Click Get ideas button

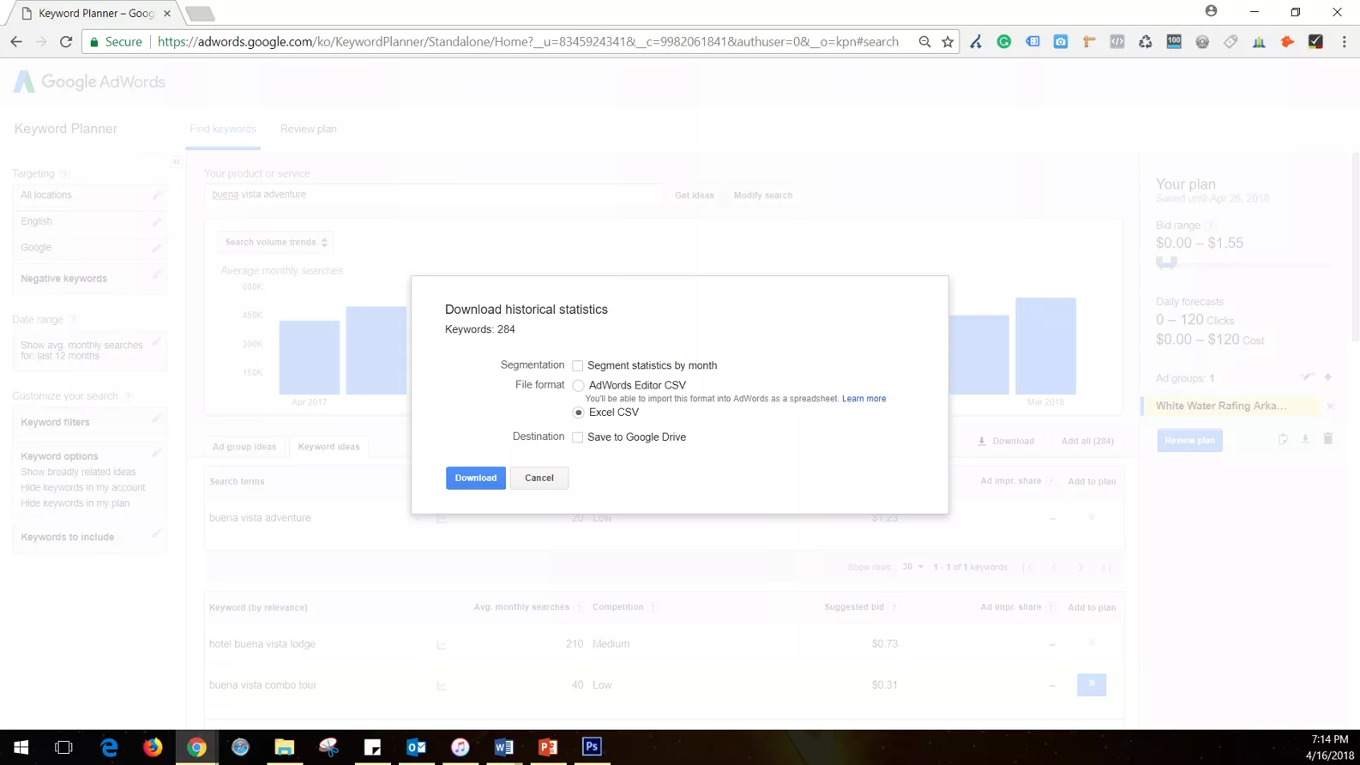click(x=694, y=196)
